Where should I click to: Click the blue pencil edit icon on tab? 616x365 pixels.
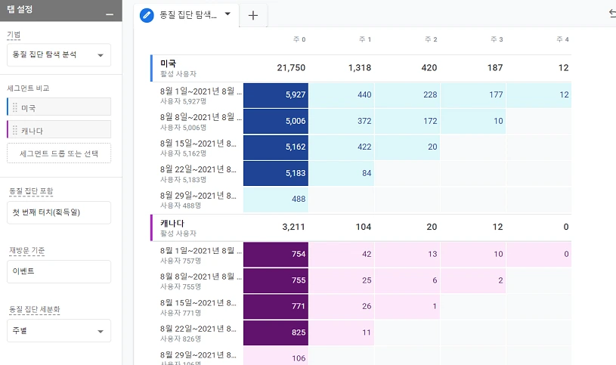[x=147, y=15]
